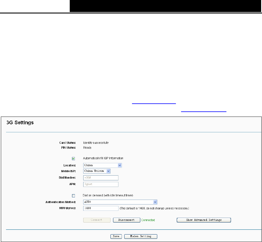Click the PIN status Ready value

tap(88, 147)
